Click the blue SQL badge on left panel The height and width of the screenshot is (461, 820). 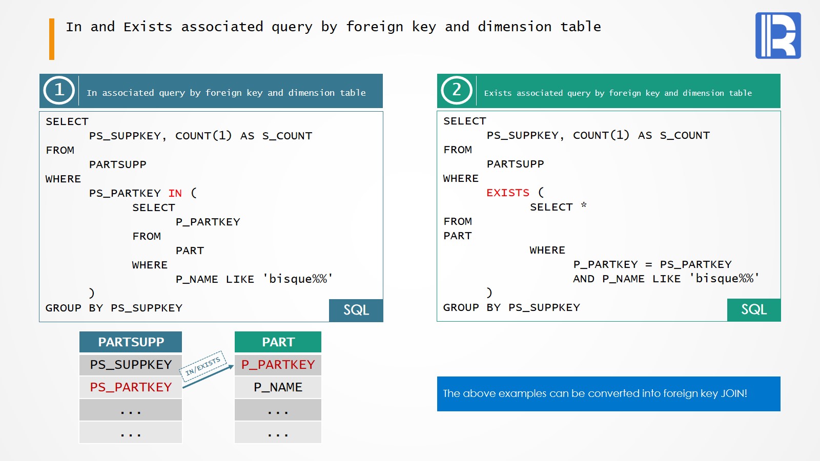(356, 310)
